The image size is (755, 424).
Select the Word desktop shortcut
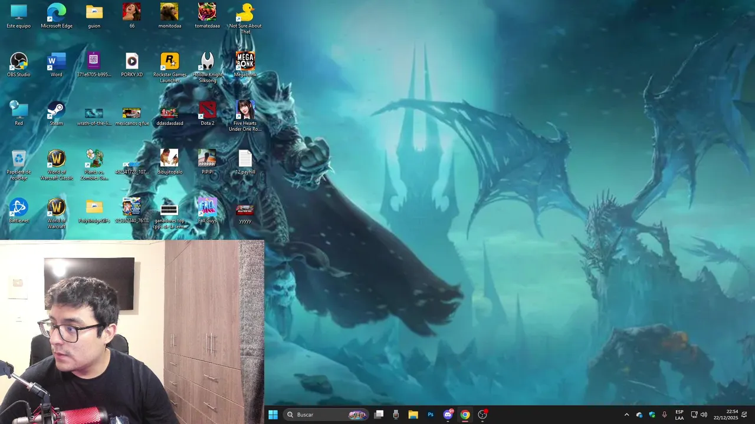tap(57, 65)
